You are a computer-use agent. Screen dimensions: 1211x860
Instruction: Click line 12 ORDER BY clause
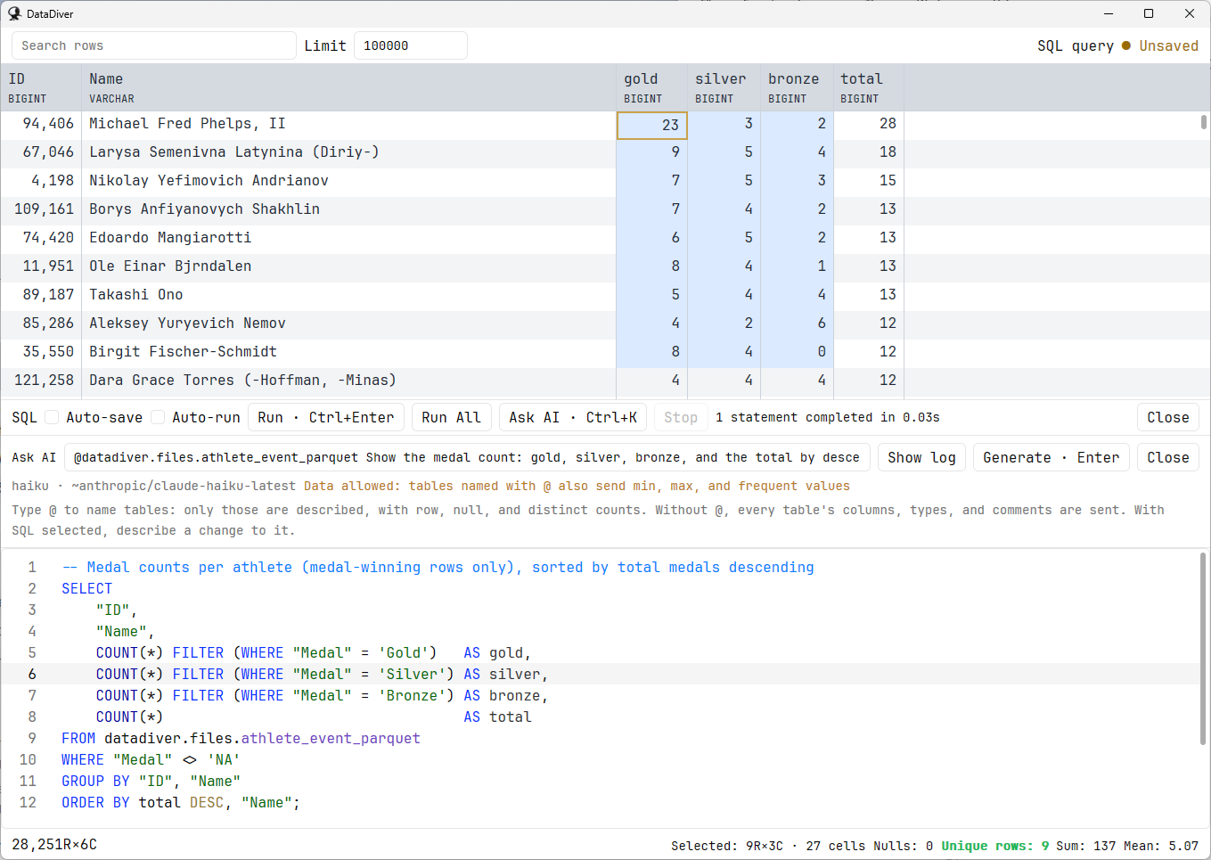click(180, 803)
